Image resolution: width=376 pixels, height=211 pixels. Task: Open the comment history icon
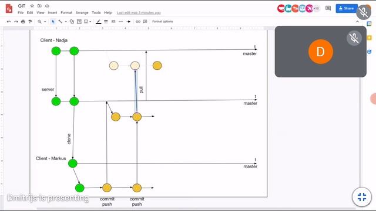coord(328,8)
